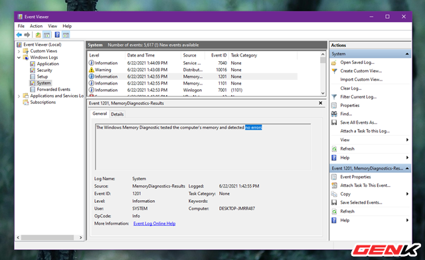
Task: Click the yellow Warning level icon
Action: point(92,70)
